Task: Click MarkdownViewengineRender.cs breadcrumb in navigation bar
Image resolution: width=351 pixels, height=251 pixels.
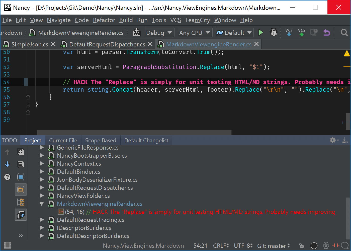Action: 76,33
